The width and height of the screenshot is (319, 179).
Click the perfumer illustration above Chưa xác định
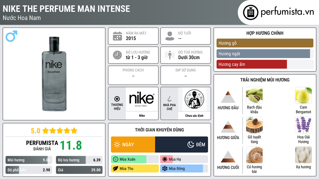(x=194, y=99)
